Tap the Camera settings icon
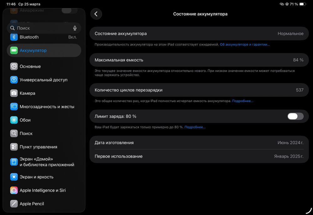 coord(14,93)
